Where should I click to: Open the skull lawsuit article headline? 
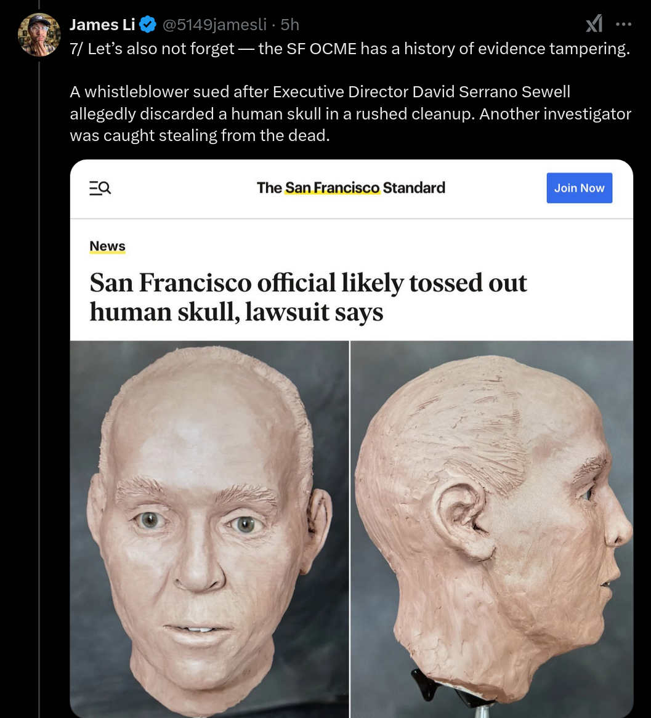pos(308,297)
